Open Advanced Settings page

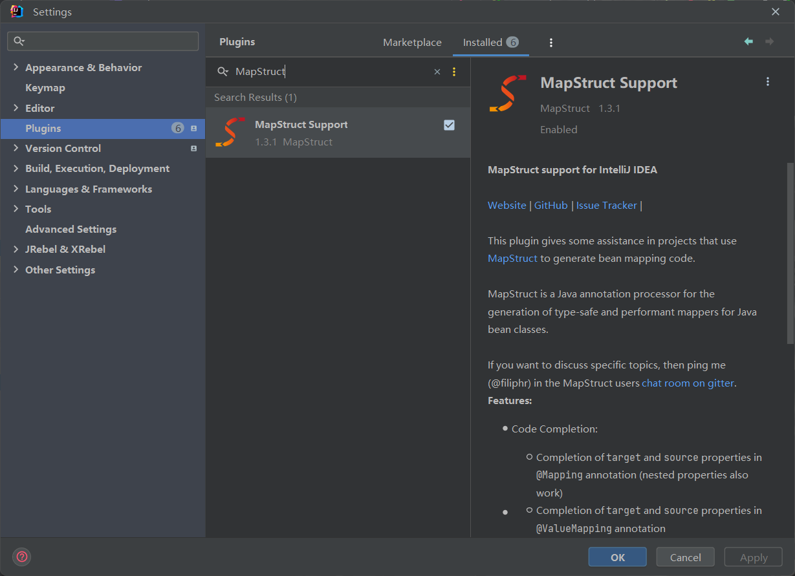[x=71, y=229]
